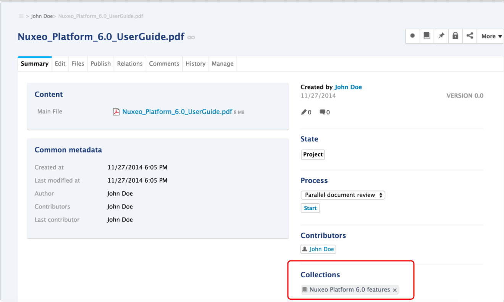Download Nuxeo_Platform_6.0_UserGuide.pdf main file link
Screen dimensions: 504x302
click(177, 112)
